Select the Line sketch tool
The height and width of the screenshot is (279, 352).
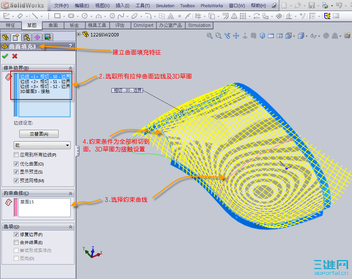[35, 16]
